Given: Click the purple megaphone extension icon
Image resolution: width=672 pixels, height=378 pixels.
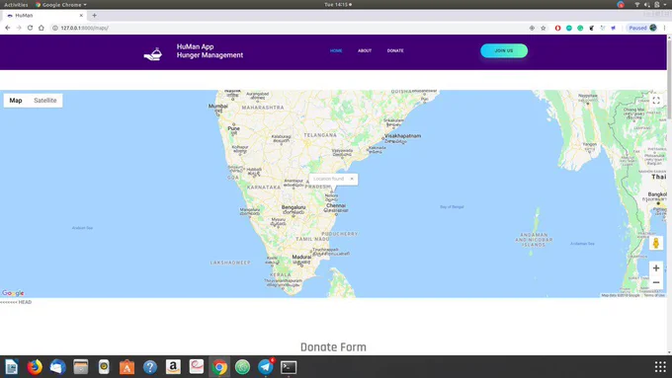Looking at the screenshot, I should pos(614,28).
